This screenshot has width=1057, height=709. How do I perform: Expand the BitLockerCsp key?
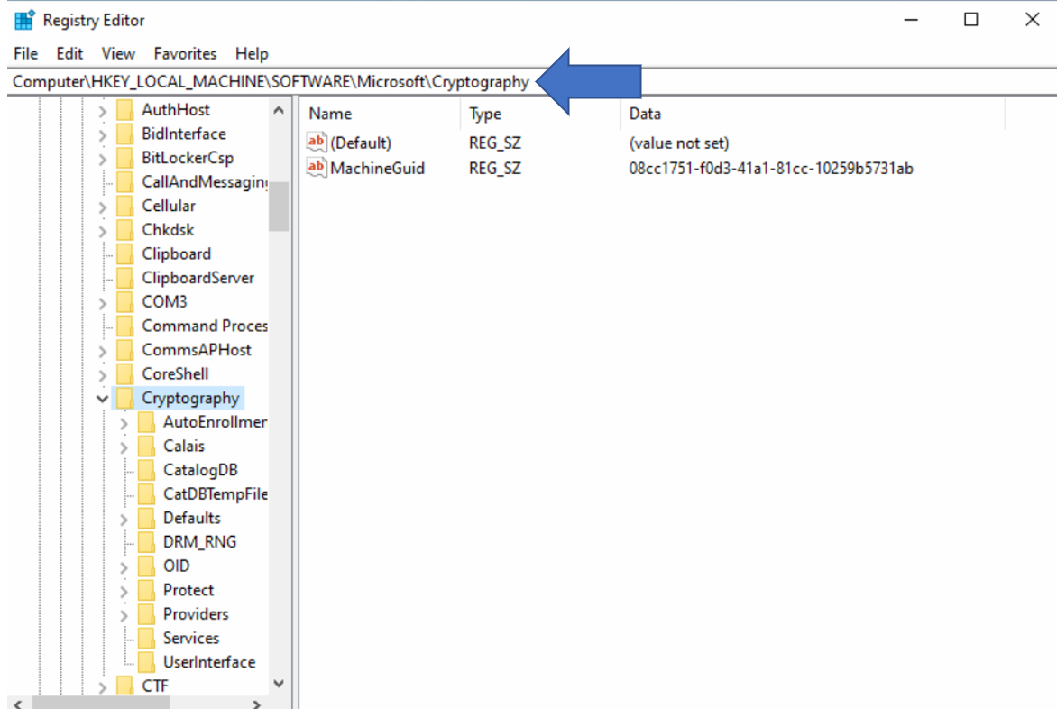[103, 159]
